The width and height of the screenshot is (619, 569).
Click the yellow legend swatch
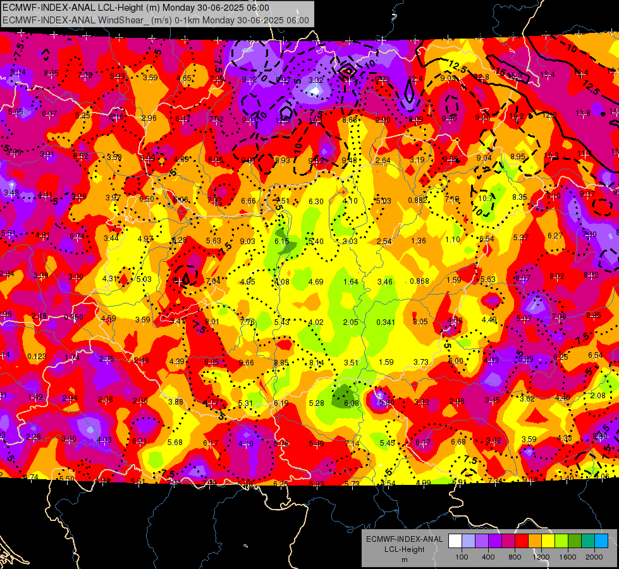click(548, 541)
